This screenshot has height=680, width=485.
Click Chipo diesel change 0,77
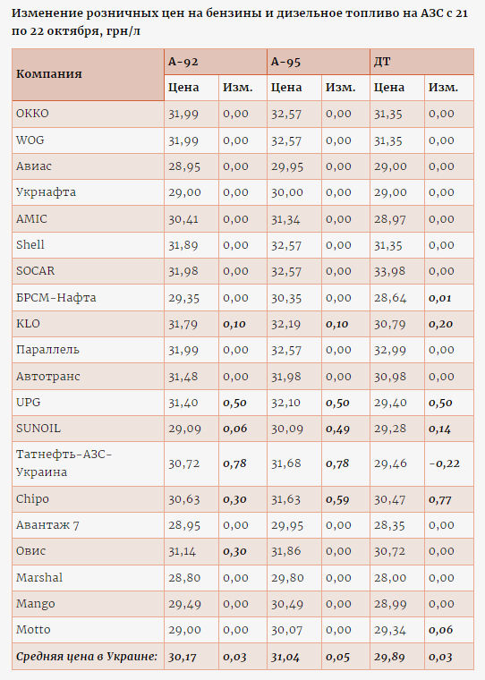[x=440, y=500]
